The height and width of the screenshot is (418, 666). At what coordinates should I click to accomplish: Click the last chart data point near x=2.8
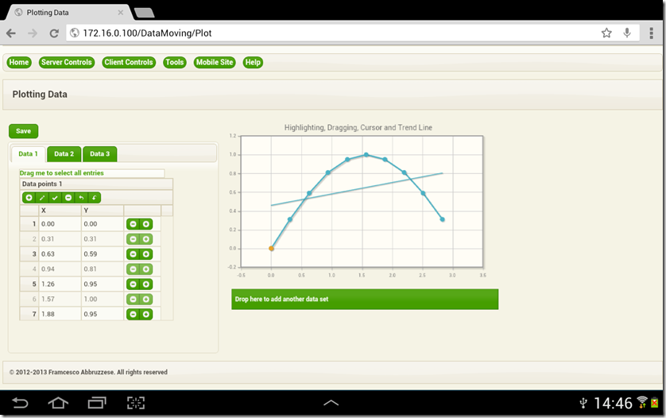(x=442, y=219)
